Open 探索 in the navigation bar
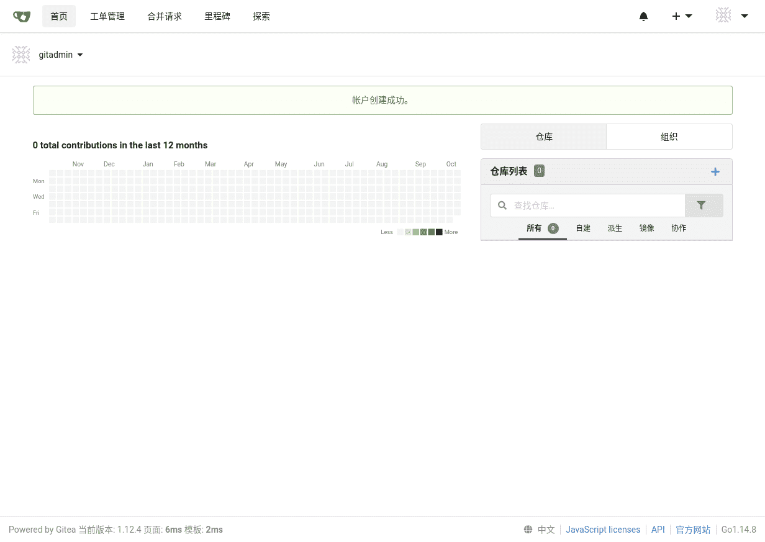The width and height of the screenshot is (765, 542). pyautogui.click(x=261, y=16)
